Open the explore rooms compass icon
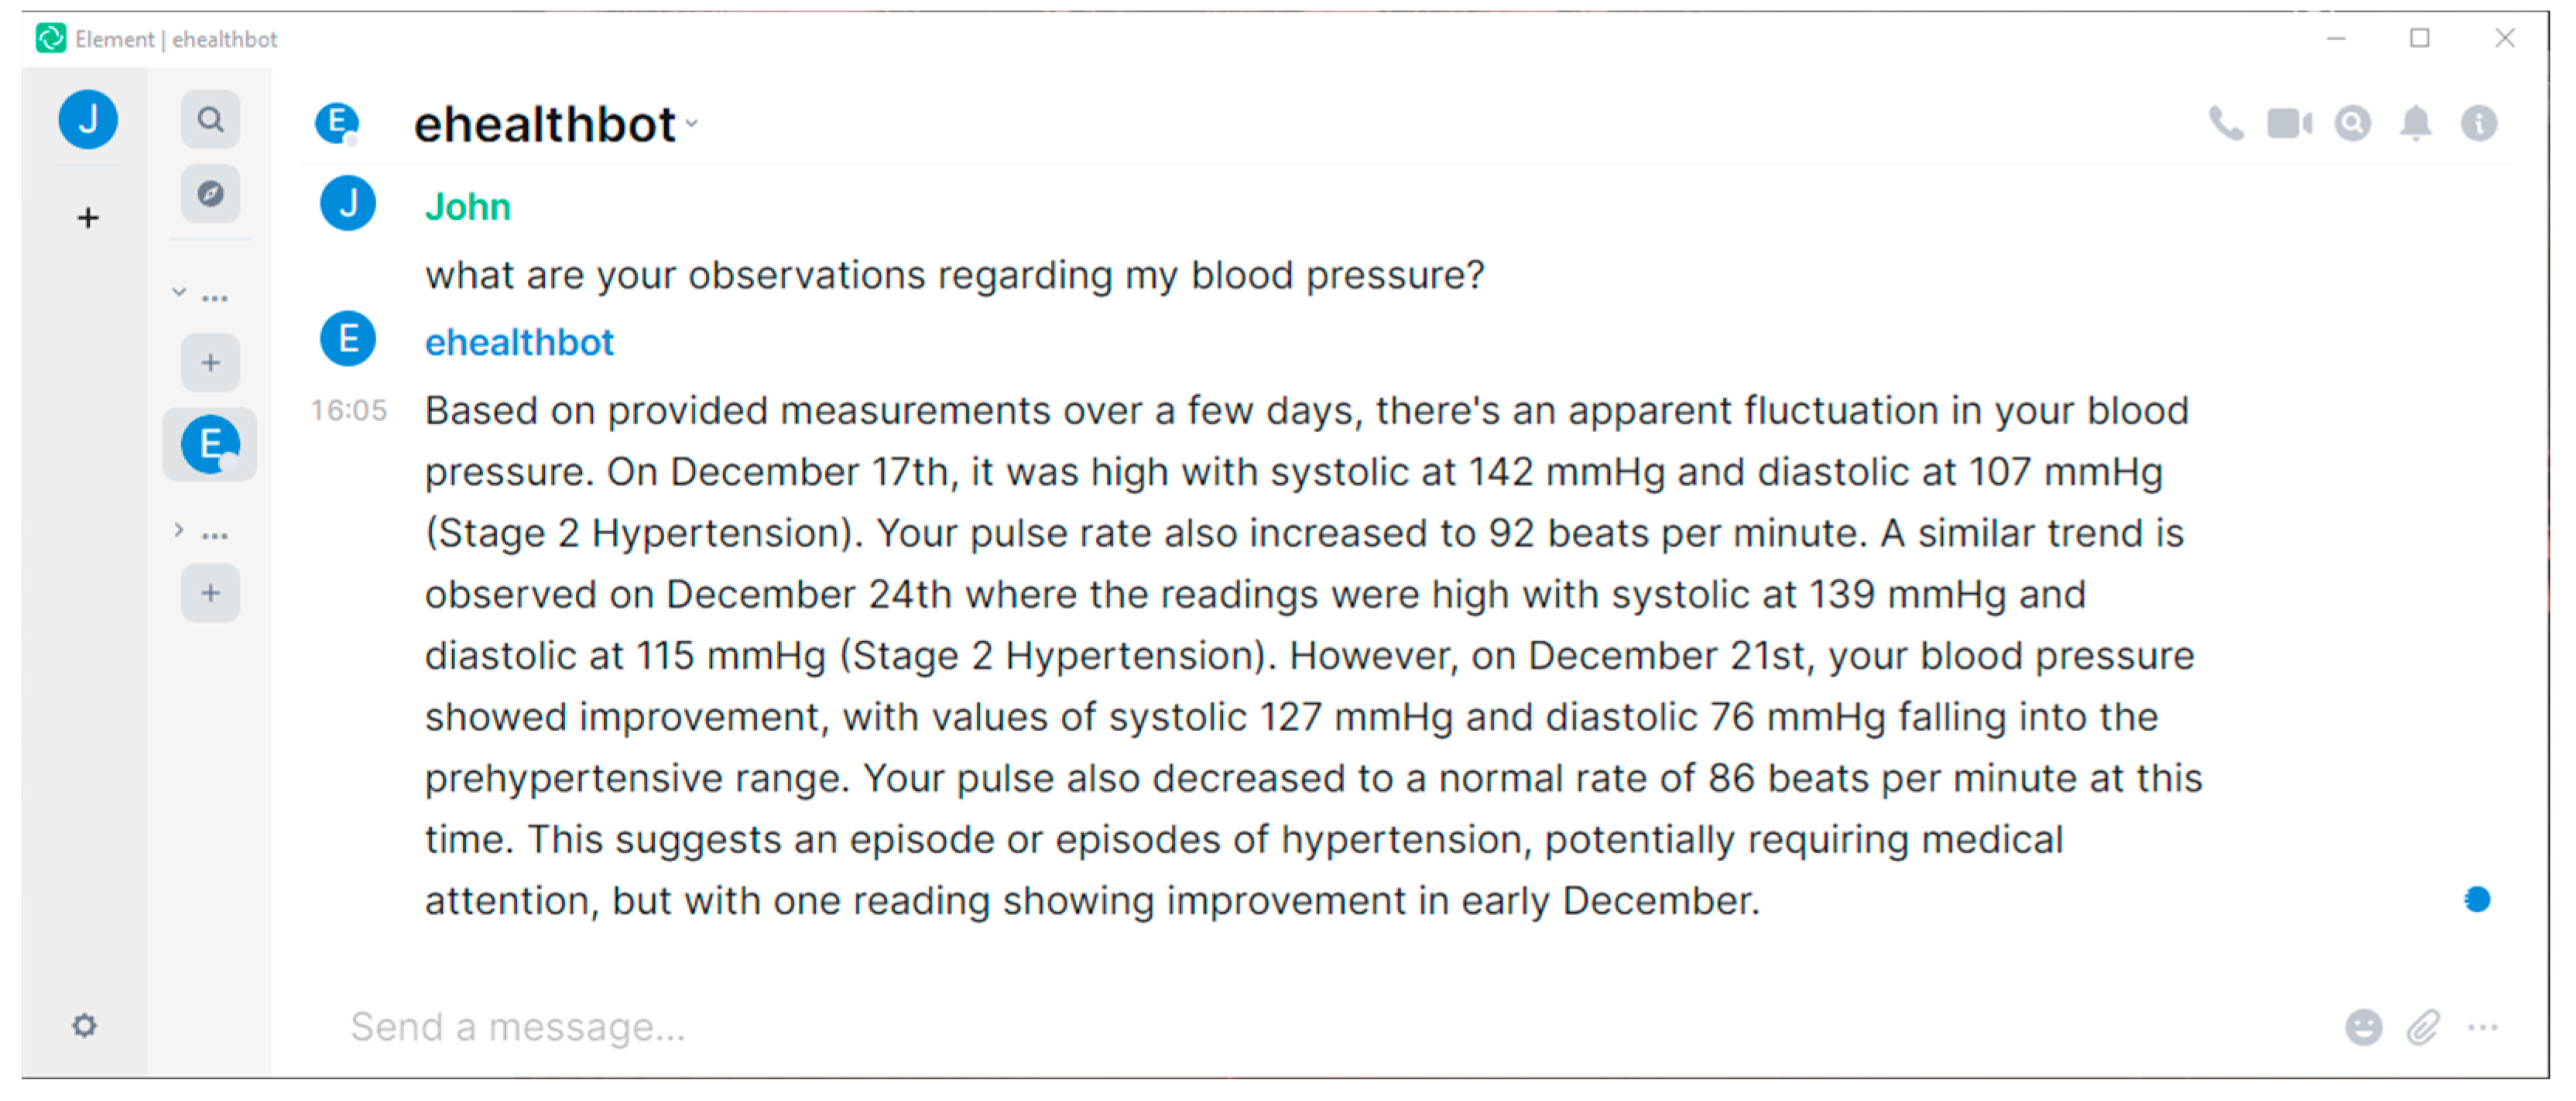 [x=210, y=194]
